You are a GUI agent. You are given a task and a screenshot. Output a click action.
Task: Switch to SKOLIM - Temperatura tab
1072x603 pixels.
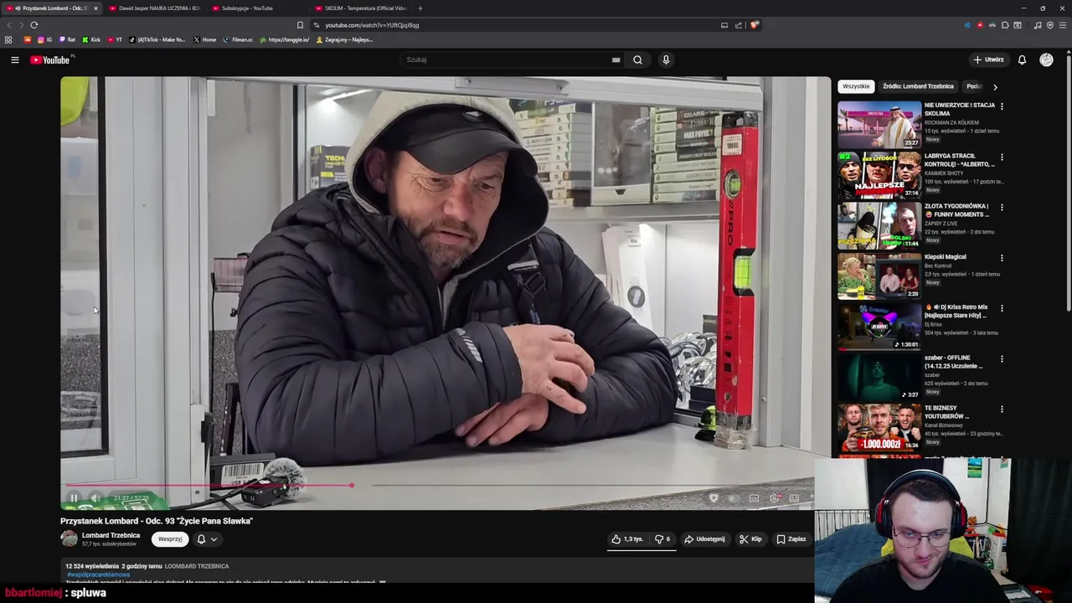(x=362, y=8)
